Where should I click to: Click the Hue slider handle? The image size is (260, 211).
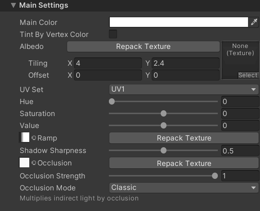pyautogui.click(x=112, y=102)
